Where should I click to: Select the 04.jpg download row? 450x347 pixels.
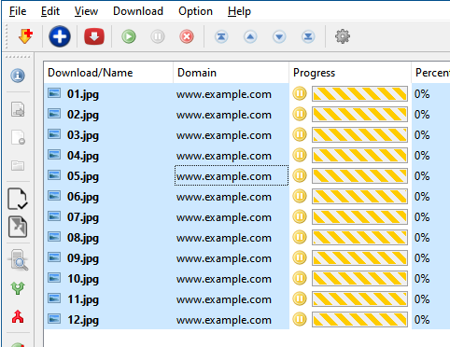click(x=247, y=155)
